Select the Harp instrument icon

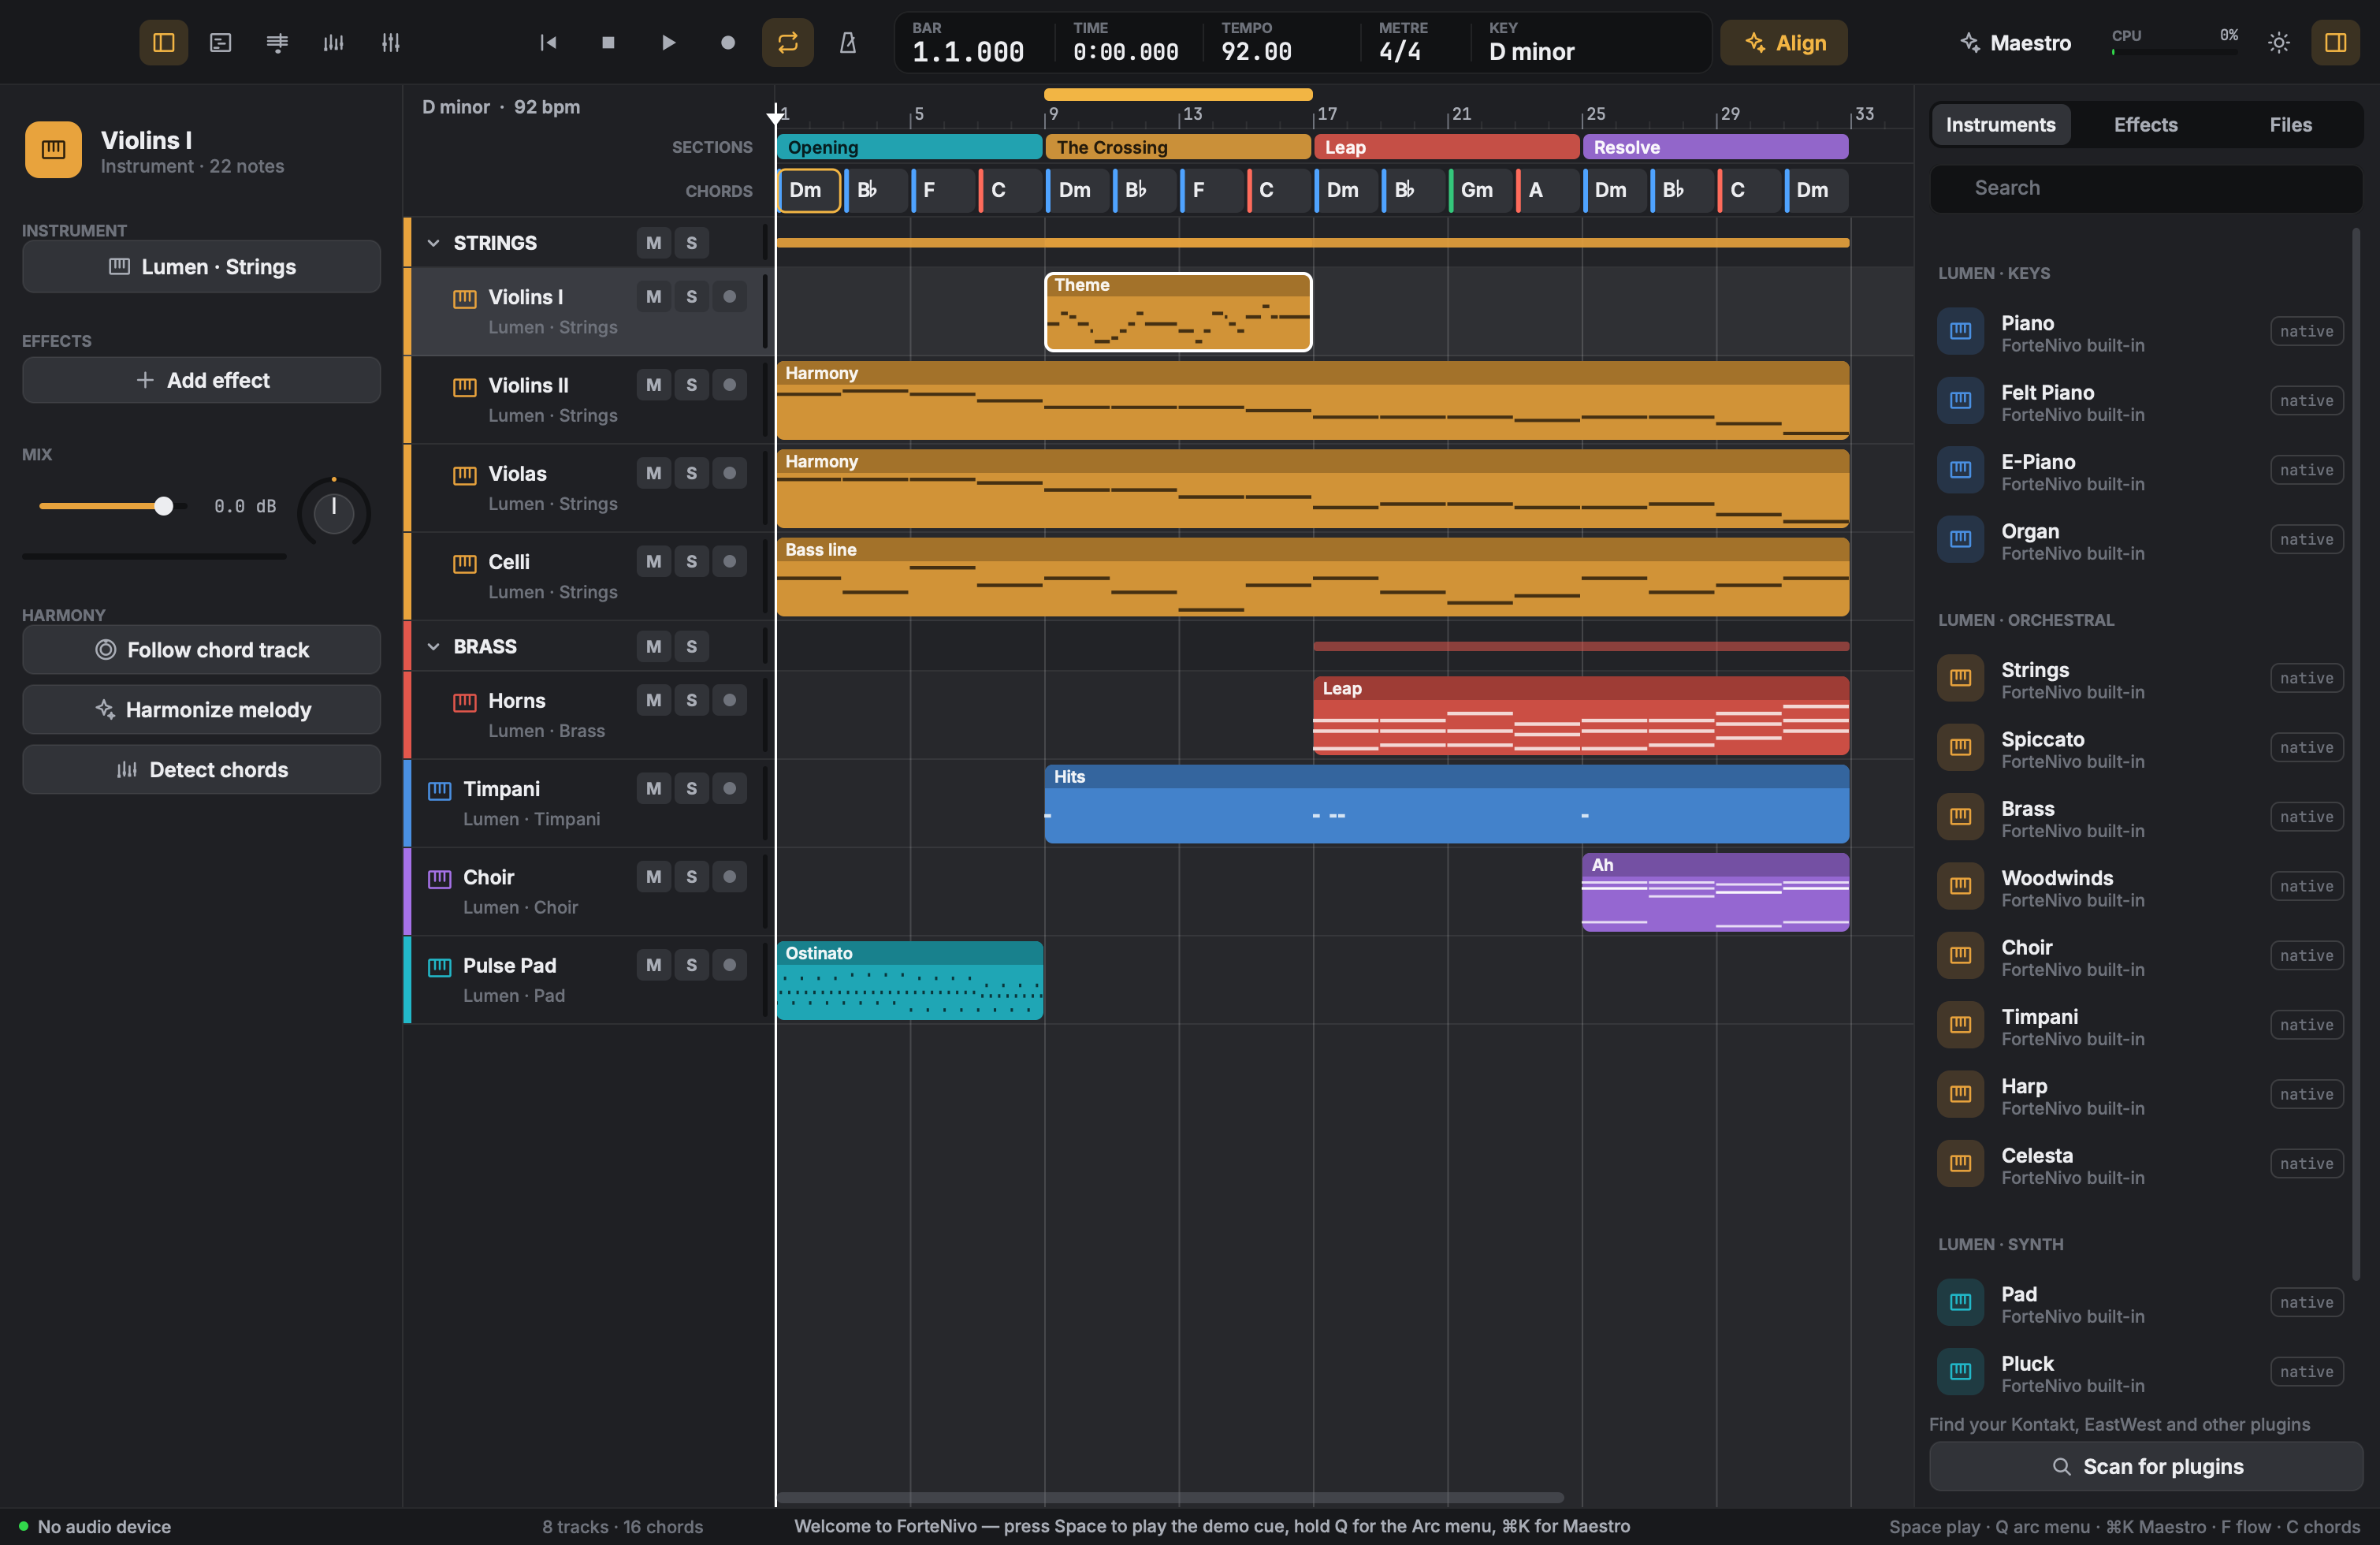tap(1960, 1094)
